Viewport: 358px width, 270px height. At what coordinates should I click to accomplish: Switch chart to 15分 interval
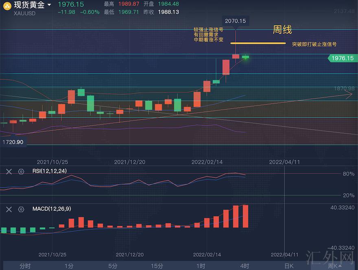tap(157, 266)
